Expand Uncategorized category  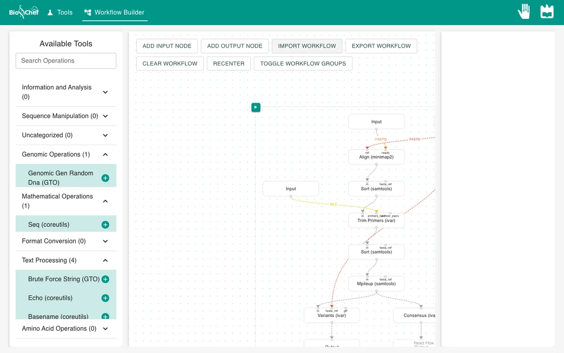(66, 135)
